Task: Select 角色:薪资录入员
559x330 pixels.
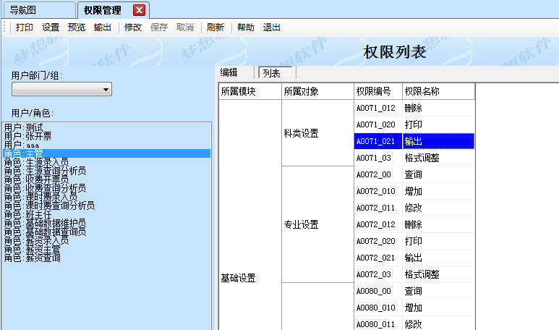Action: [106, 240]
